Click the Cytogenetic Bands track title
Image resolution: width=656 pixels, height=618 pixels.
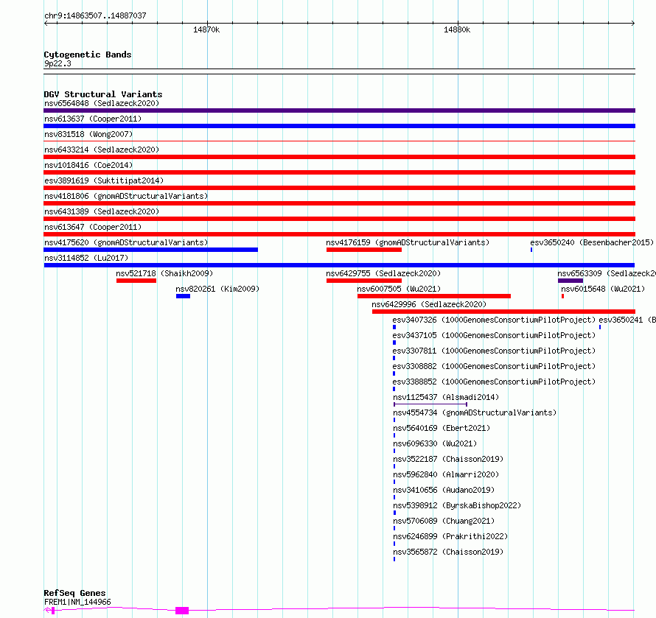[88, 55]
